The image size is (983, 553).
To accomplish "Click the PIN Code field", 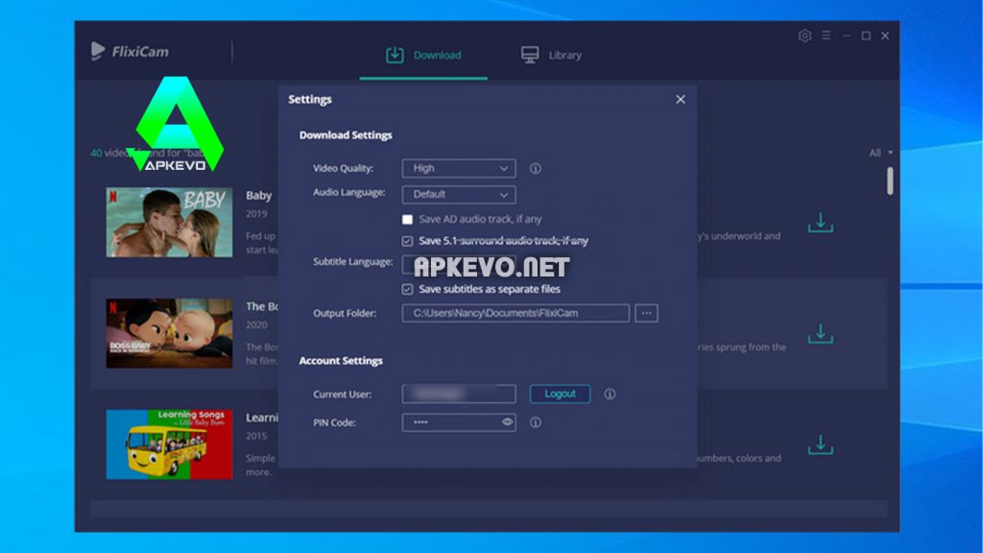I will tap(459, 422).
